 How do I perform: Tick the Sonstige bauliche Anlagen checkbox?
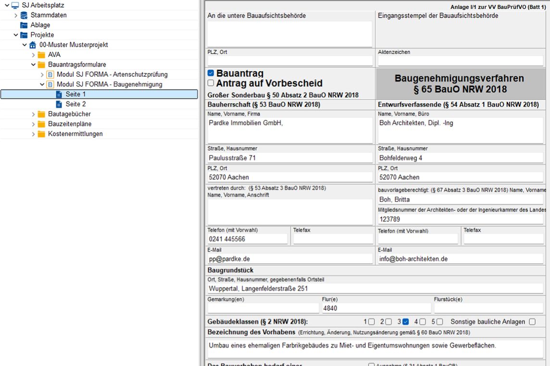tap(532, 322)
